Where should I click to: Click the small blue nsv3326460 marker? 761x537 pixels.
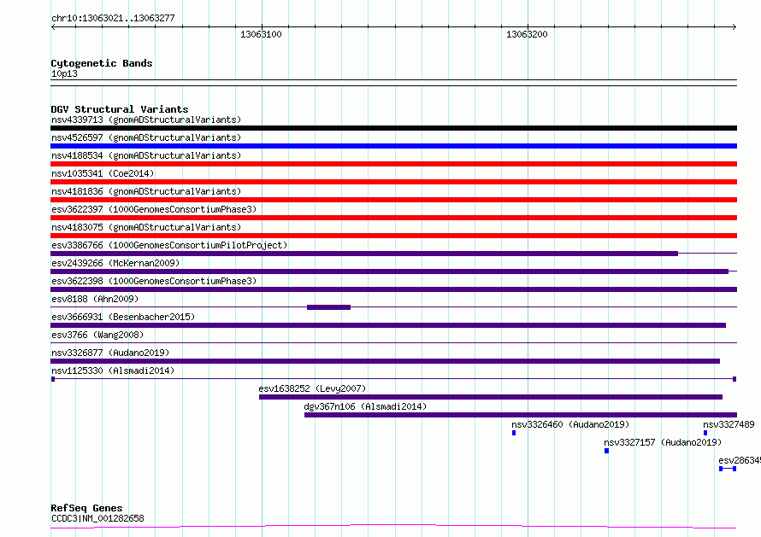pyautogui.click(x=514, y=433)
